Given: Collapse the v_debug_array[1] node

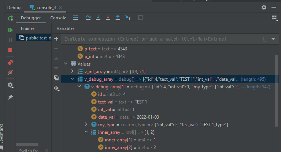Looking at the screenshot, I should tap(79, 86).
